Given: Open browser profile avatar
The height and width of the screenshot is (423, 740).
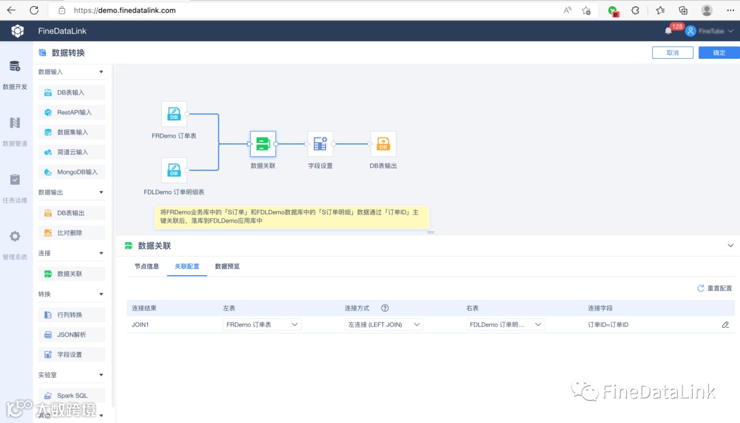Looking at the screenshot, I should point(706,10).
